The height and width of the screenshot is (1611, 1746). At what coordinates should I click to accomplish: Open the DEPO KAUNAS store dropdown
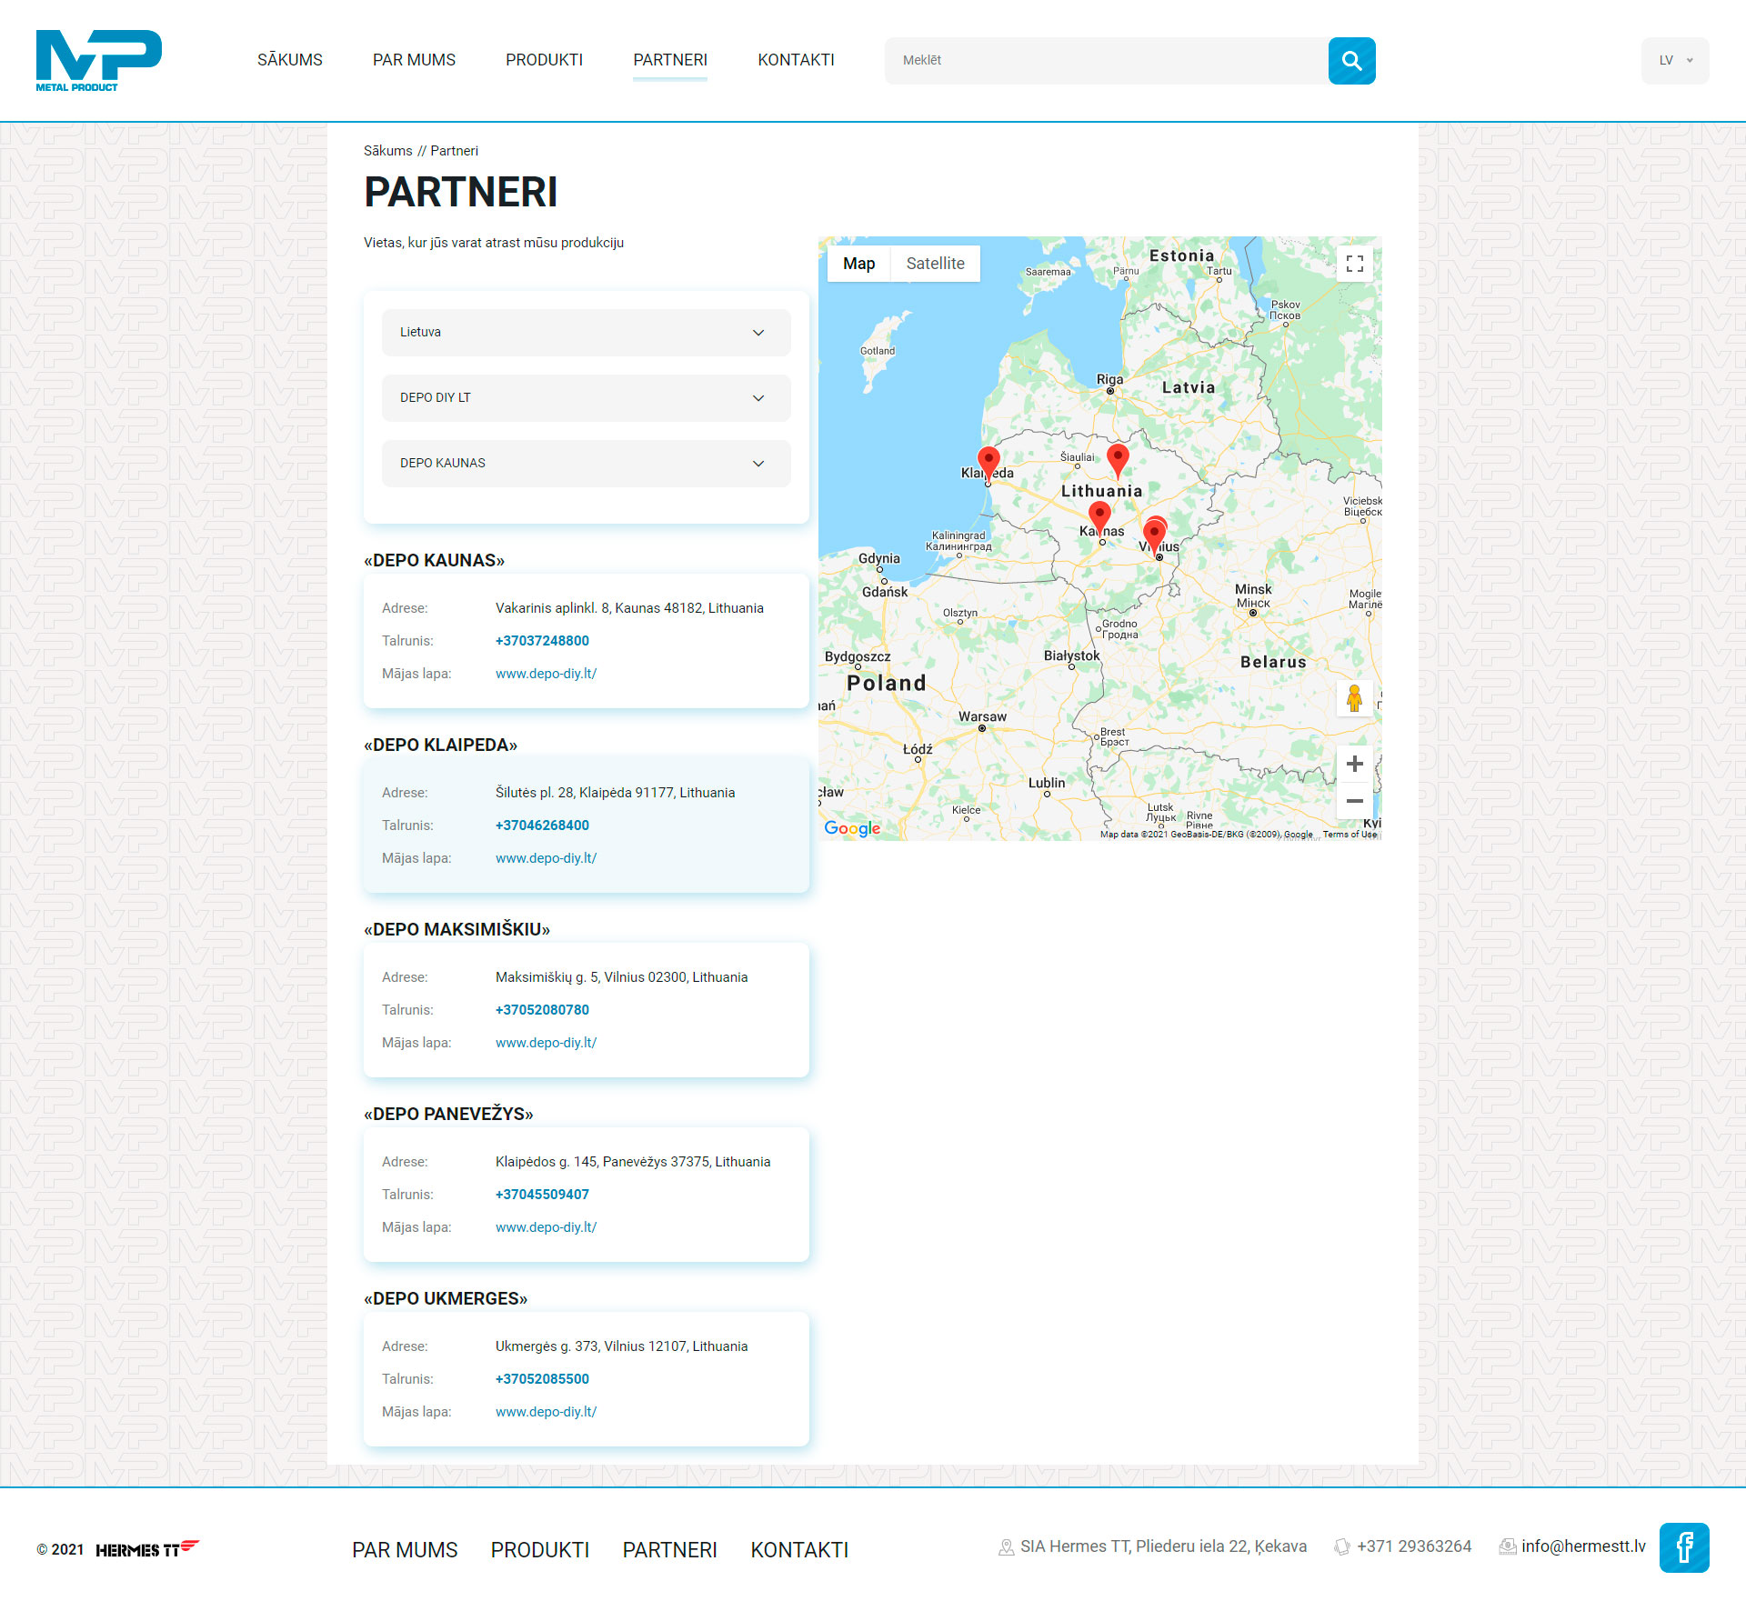[586, 464]
